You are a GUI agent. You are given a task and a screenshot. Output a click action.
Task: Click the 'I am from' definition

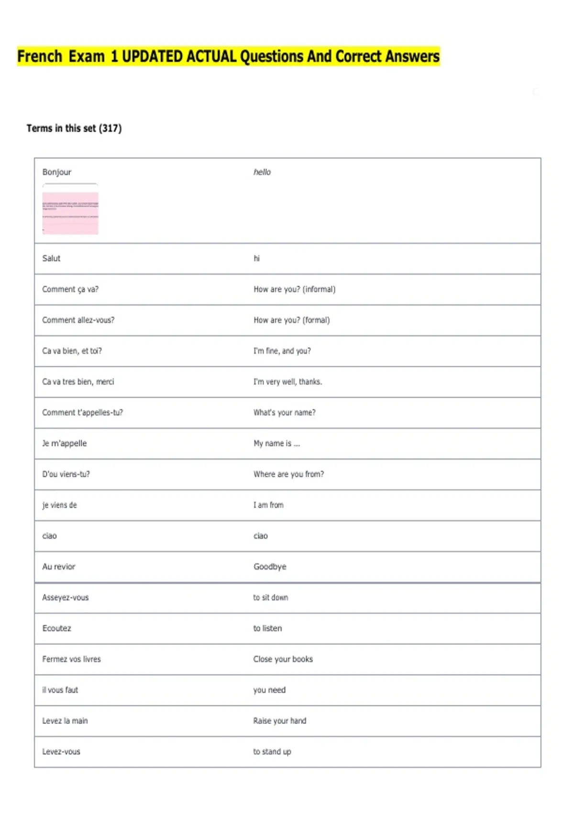pos(268,505)
